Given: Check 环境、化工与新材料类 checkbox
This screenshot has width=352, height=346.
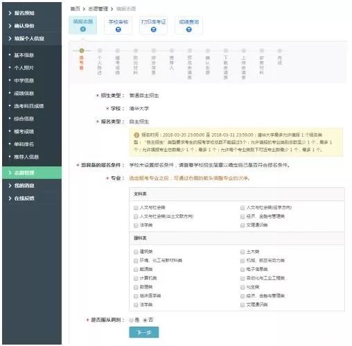Looking at the screenshot, I should coord(136,261).
